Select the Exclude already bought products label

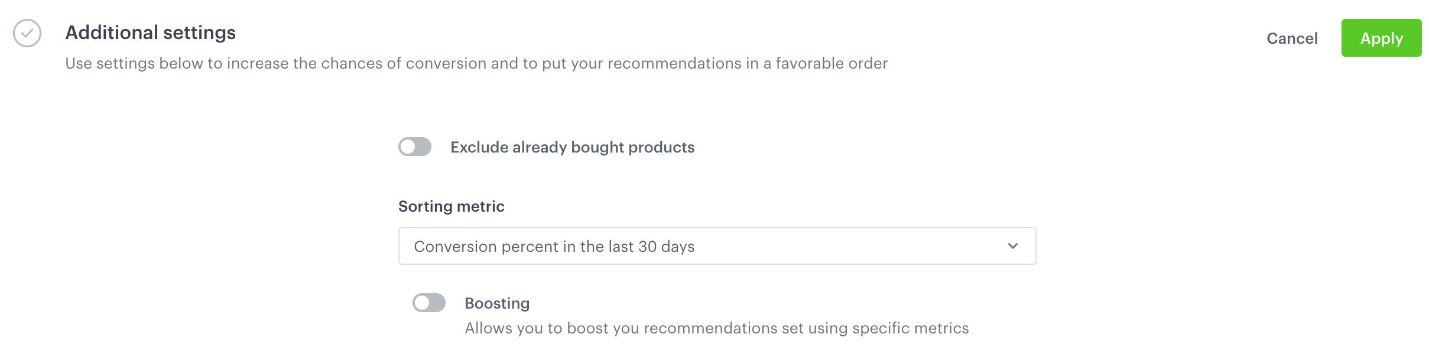pyautogui.click(x=572, y=147)
